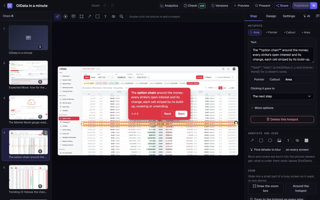This screenshot has width=320, height=200.
Task: Select the callout comment tool in canvas toolbar
Action: tap(73, 16)
